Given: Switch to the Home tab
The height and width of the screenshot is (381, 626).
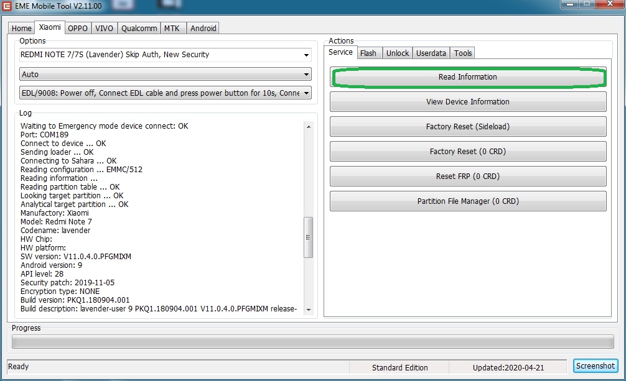Looking at the screenshot, I should coord(22,29).
